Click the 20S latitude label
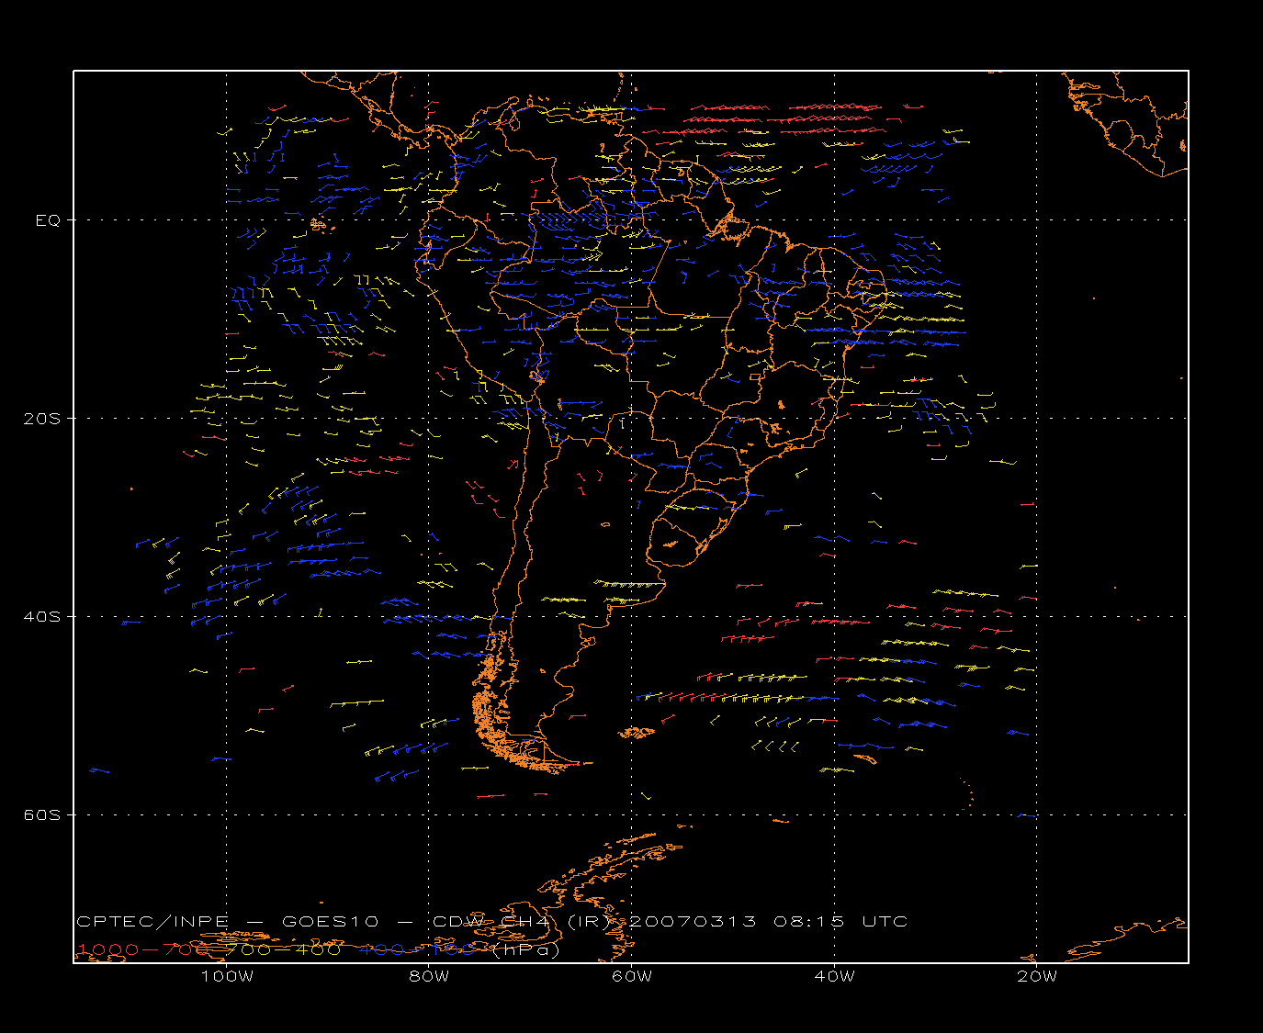1263x1033 pixels. (41, 419)
